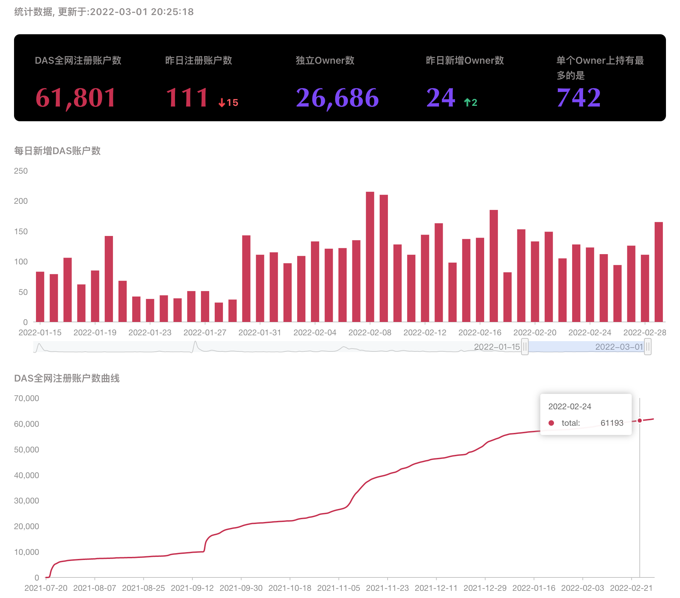Click the 2022-01-19 axis date label
The height and width of the screenshot is (598, 680).
point(95,333)
